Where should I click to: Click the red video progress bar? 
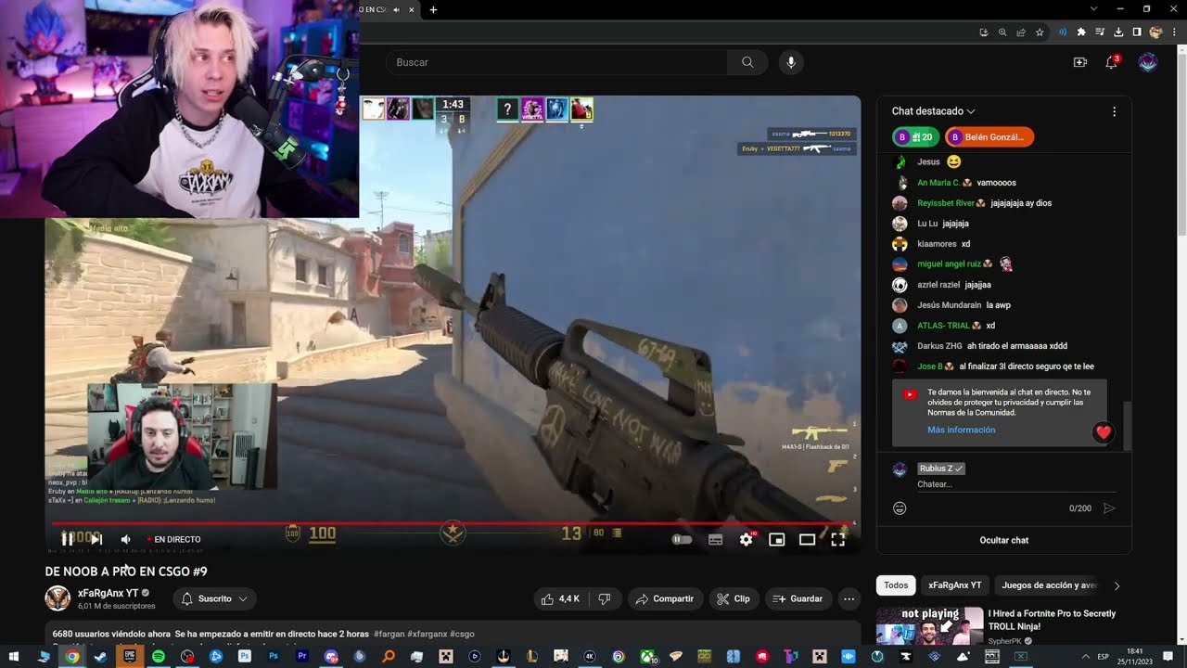(x=453, y=523)
